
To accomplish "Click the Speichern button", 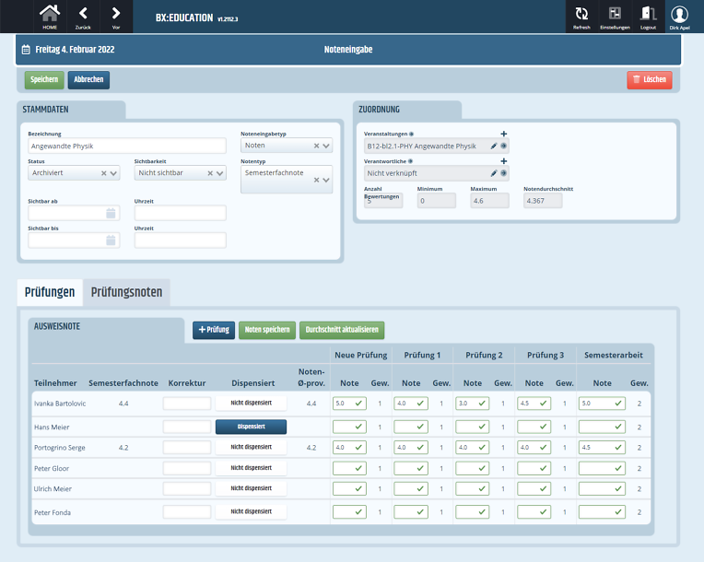I will point(44,80).
